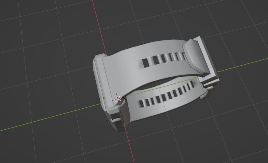This screenshot has height=163, width=268.
Task: Click the orange object origin dot
Action: tap(104, 98)
